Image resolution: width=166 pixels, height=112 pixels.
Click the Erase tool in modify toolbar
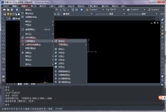162,19
